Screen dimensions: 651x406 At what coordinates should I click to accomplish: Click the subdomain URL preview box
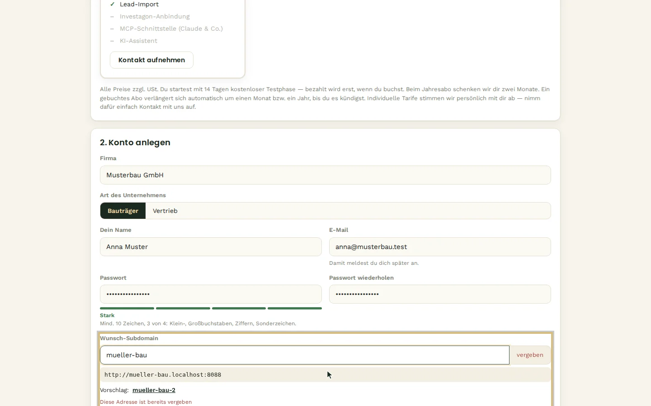pyautogui.click(x=325, y=375)
